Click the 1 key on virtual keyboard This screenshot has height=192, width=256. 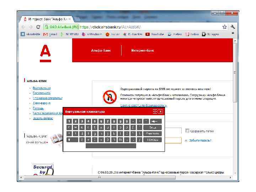coord(69,121)
